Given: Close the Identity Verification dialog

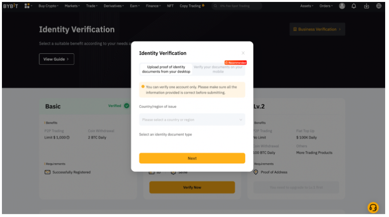Looking at the screenshot, I should [x=243, y=53].
